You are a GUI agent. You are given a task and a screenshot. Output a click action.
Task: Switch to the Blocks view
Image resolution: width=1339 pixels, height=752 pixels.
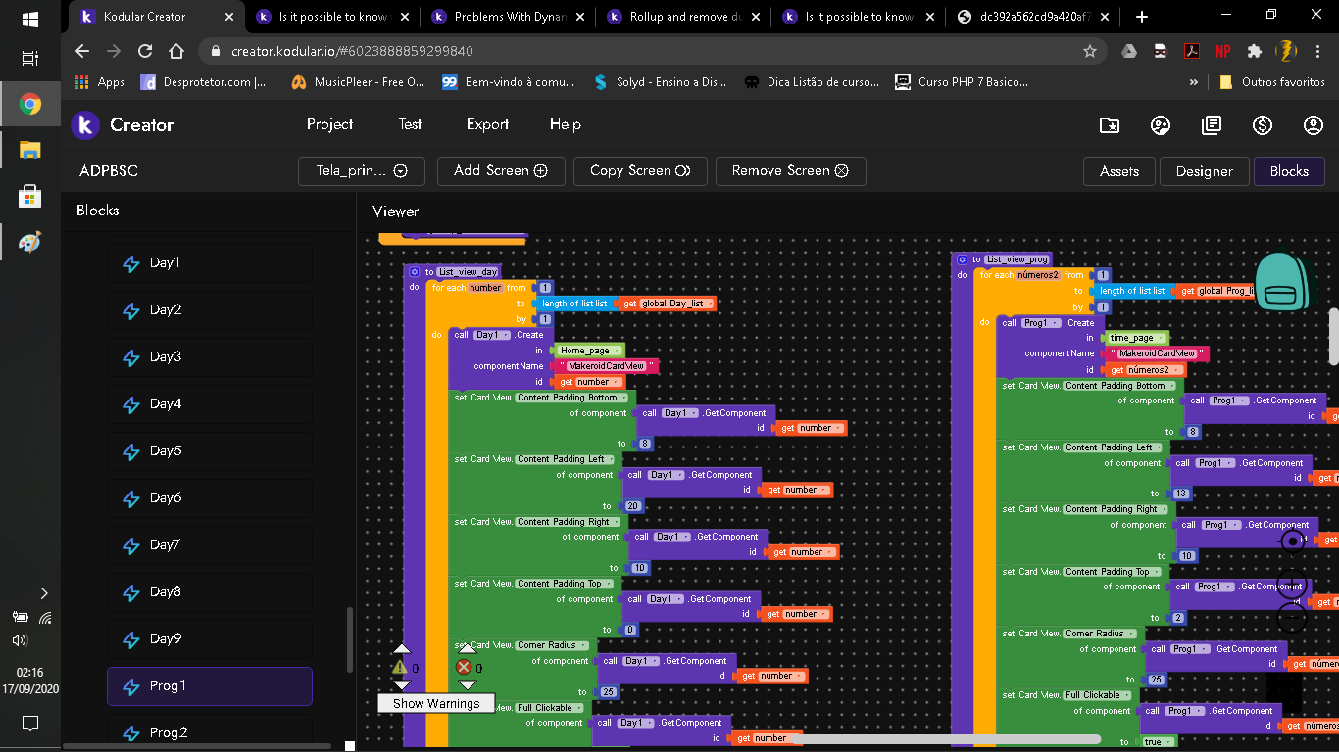1289,171
